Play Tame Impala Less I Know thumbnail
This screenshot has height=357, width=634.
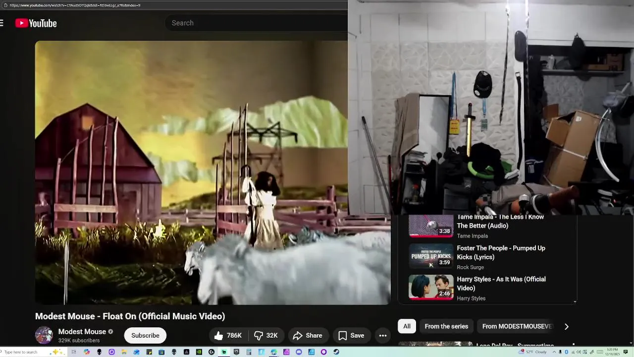(431, 226)
